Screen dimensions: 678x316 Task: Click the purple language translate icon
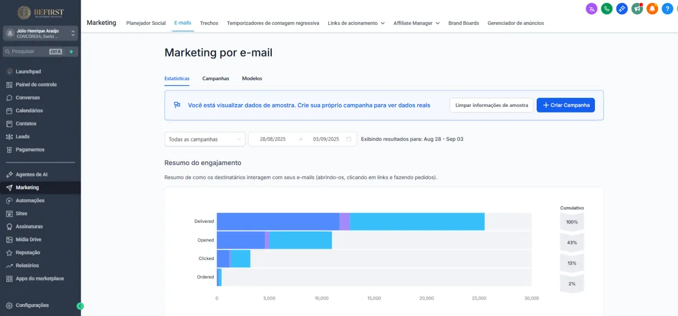[x=592, y=8]
